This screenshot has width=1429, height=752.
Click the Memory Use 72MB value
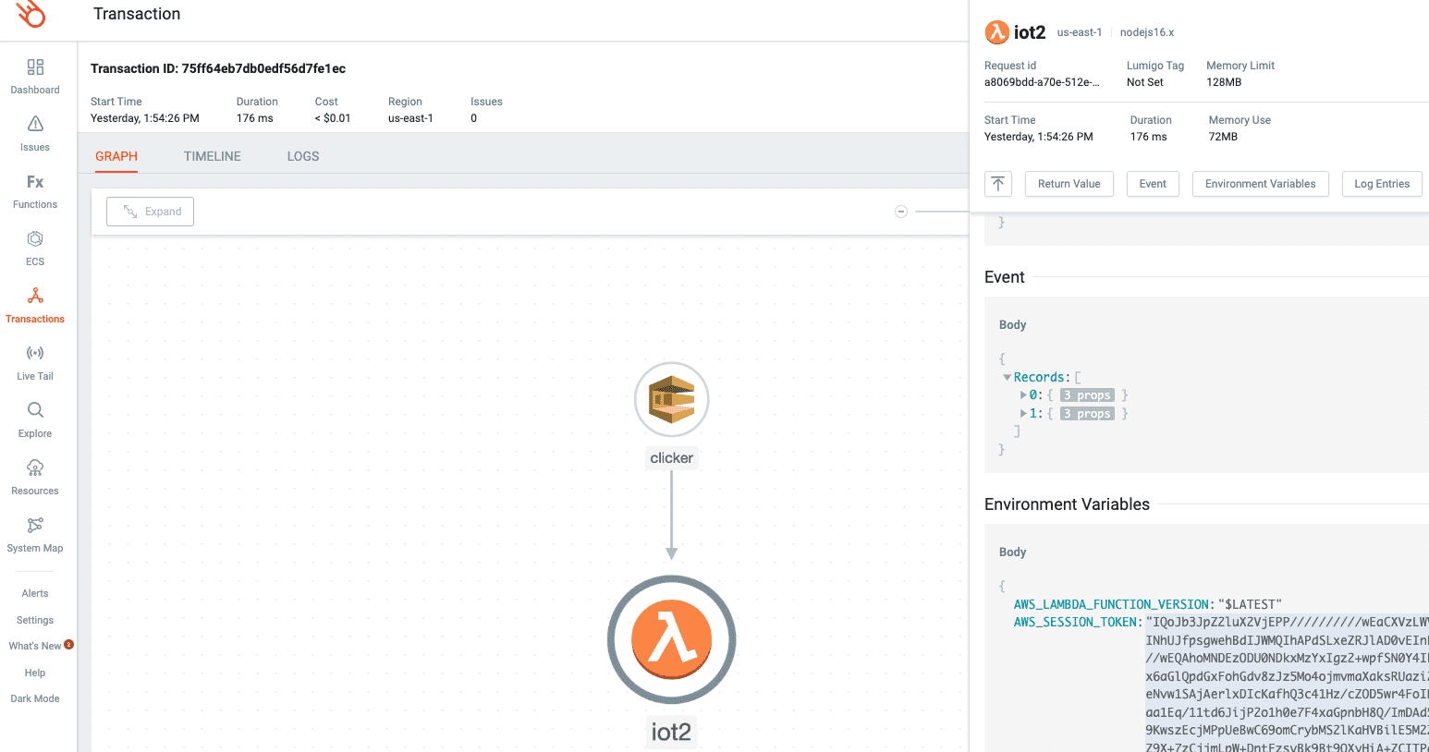tap(1223, 137)
